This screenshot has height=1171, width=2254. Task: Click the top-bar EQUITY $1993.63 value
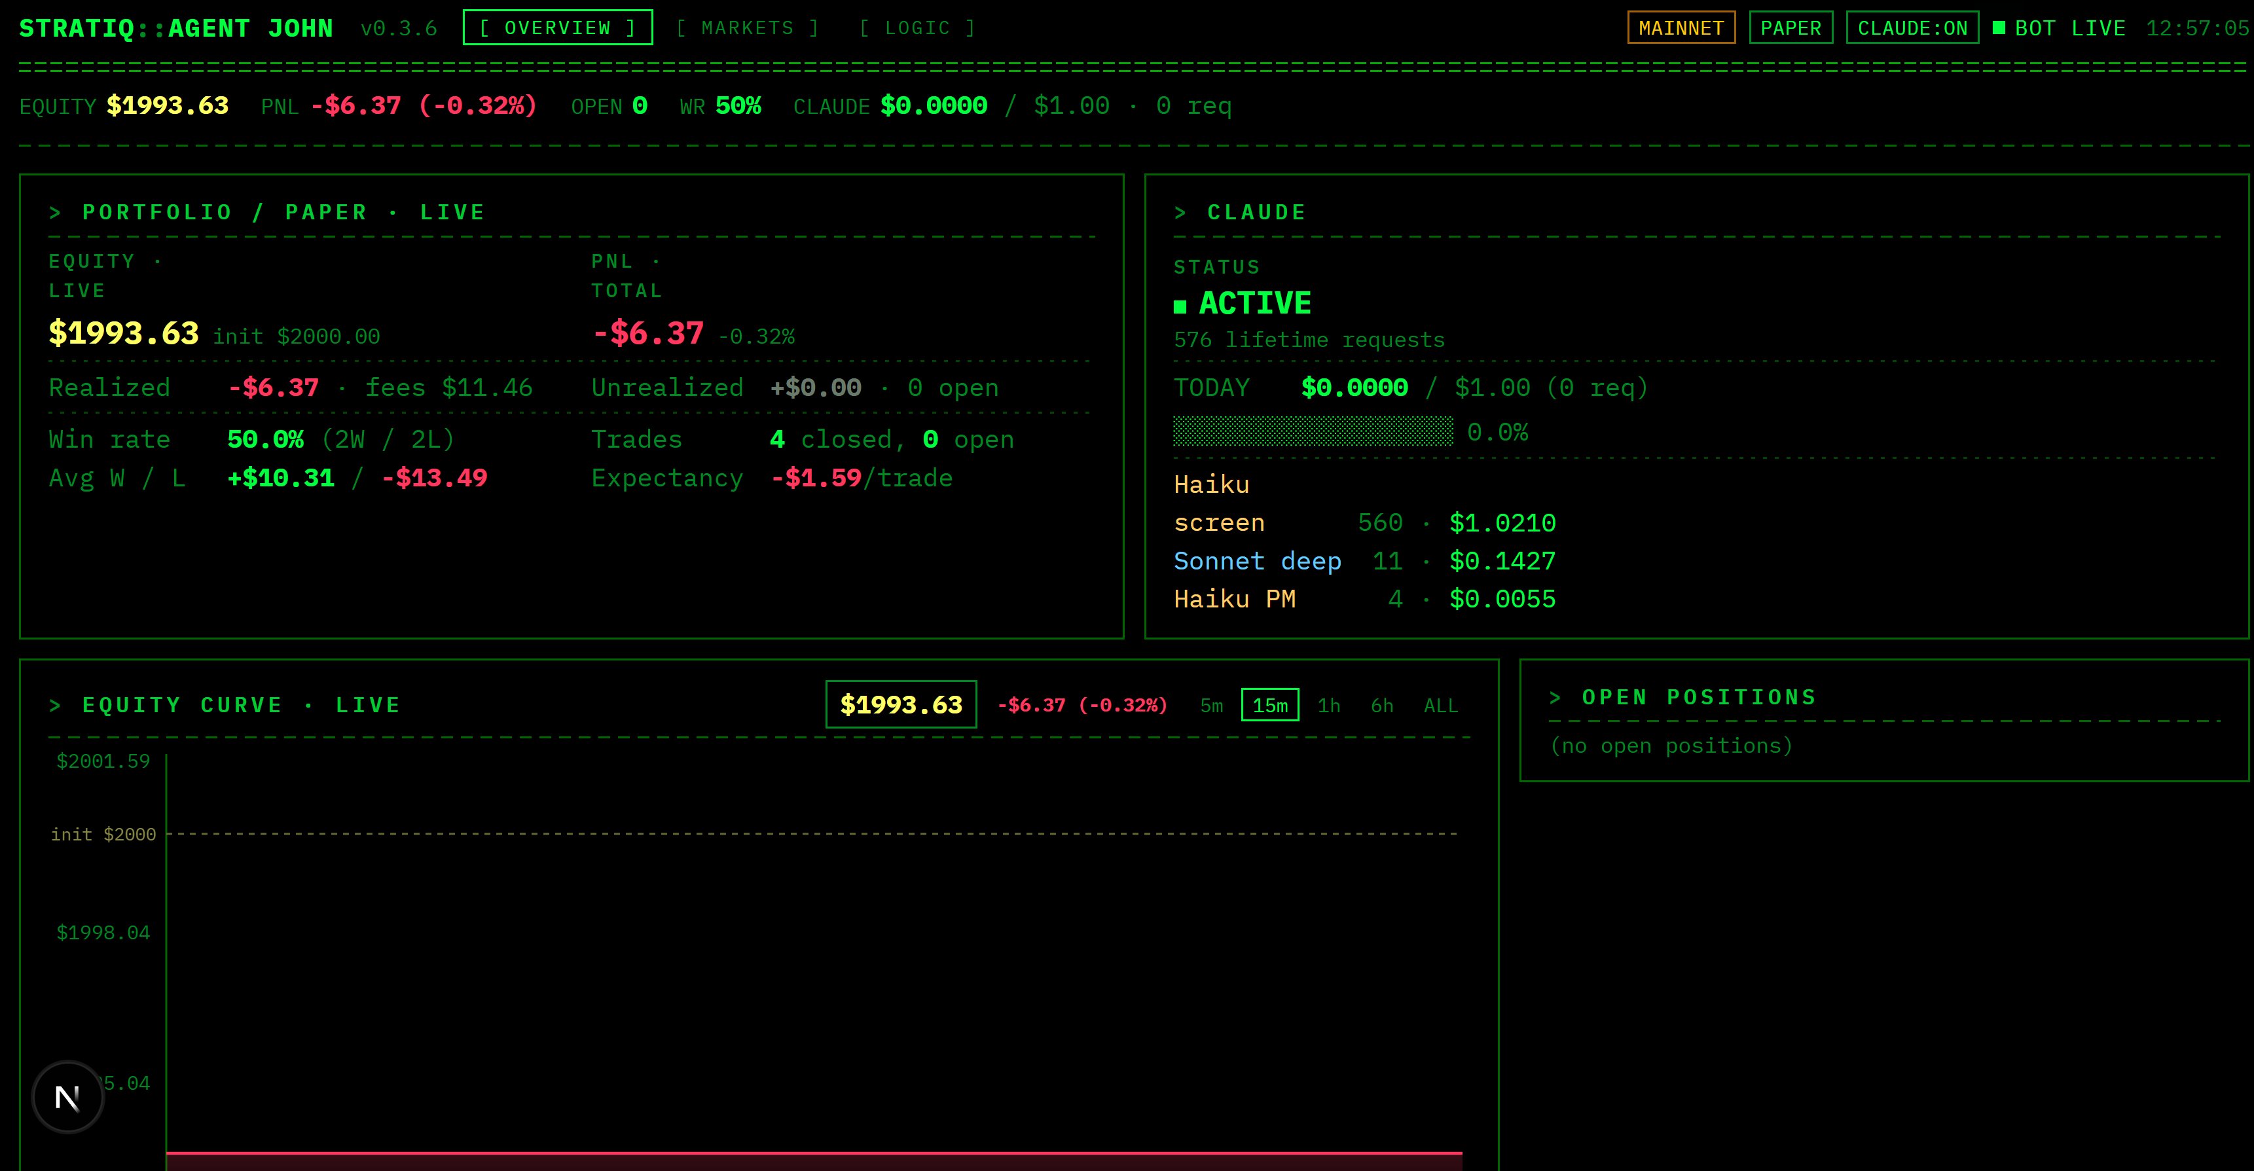(x=167, y=106)
